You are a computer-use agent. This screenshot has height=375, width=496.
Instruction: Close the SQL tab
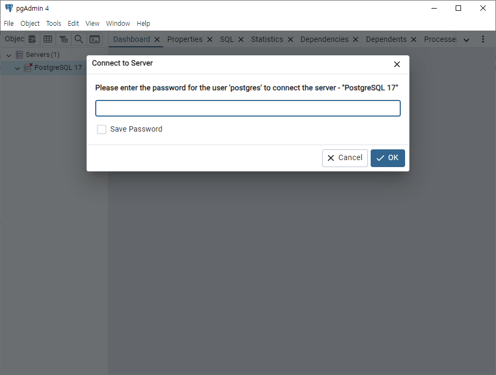[240, 40]
